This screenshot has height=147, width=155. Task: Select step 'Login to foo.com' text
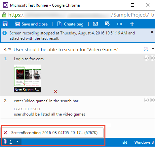coord(29,59)
